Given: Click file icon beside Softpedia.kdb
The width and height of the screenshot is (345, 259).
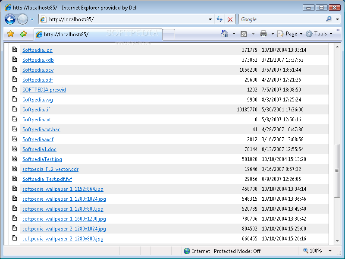Looking at the screenshot, I should (15, 59).
